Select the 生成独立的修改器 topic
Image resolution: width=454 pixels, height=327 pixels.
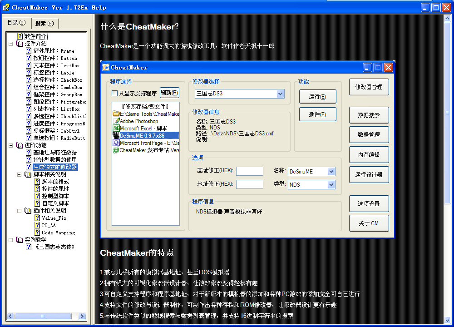pos(55,167)
